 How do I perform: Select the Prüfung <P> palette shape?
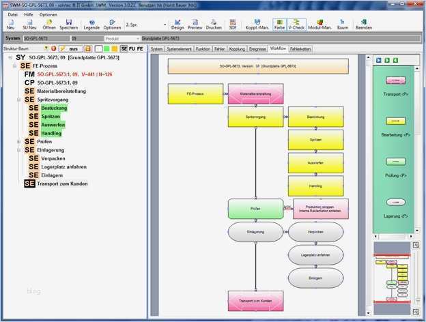pos(395,162)
